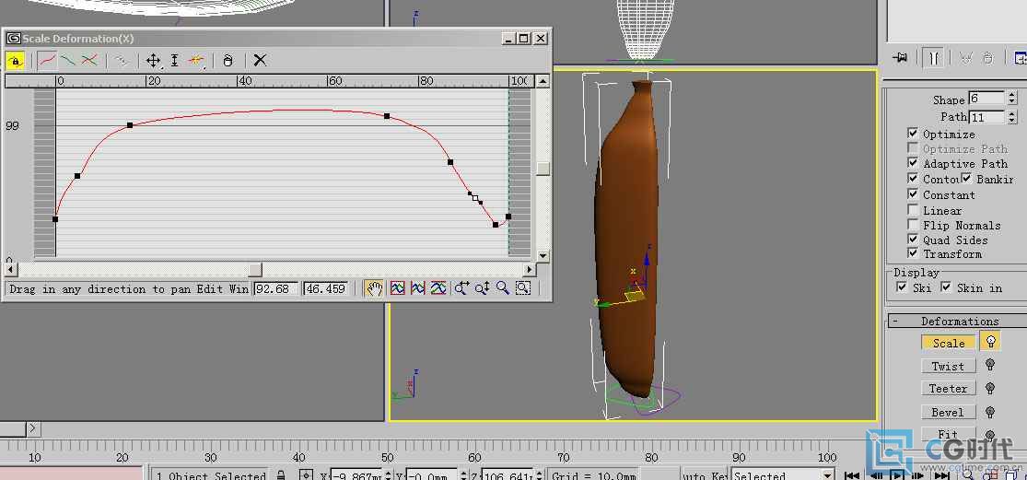Select the Zoom Horizontally tool

coord(461,288)
